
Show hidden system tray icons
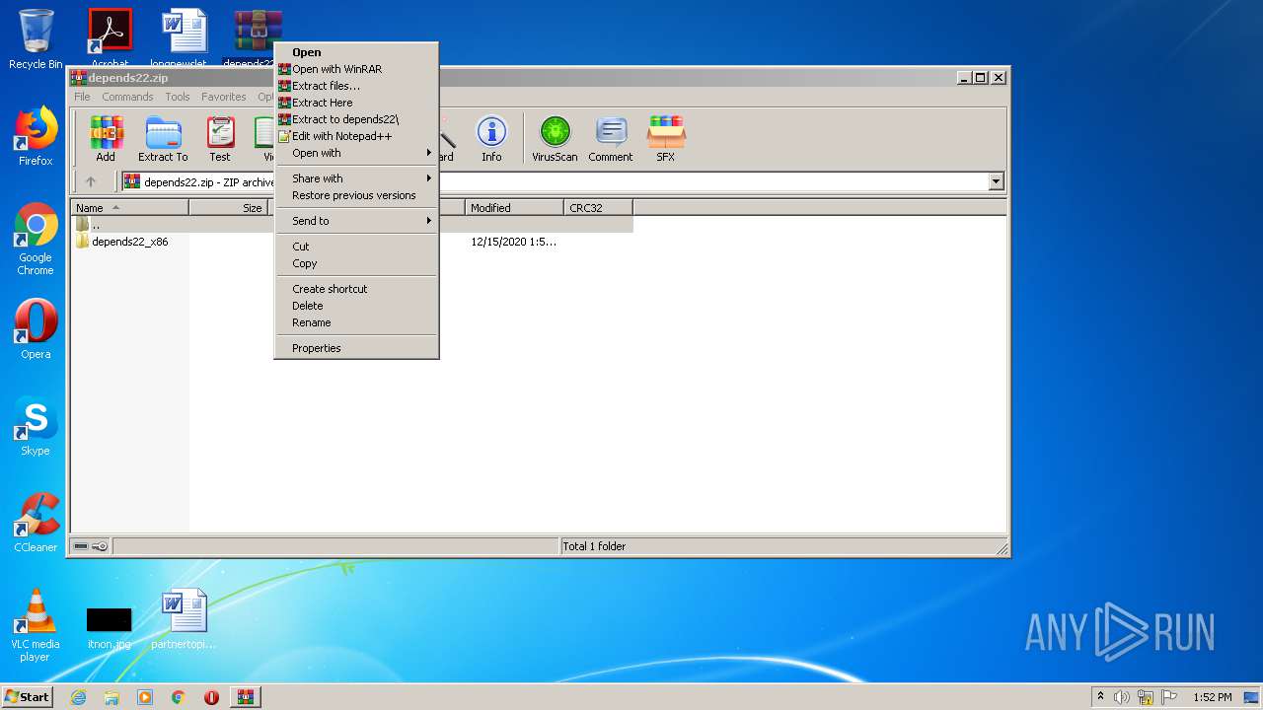[x=1100, y=697]
